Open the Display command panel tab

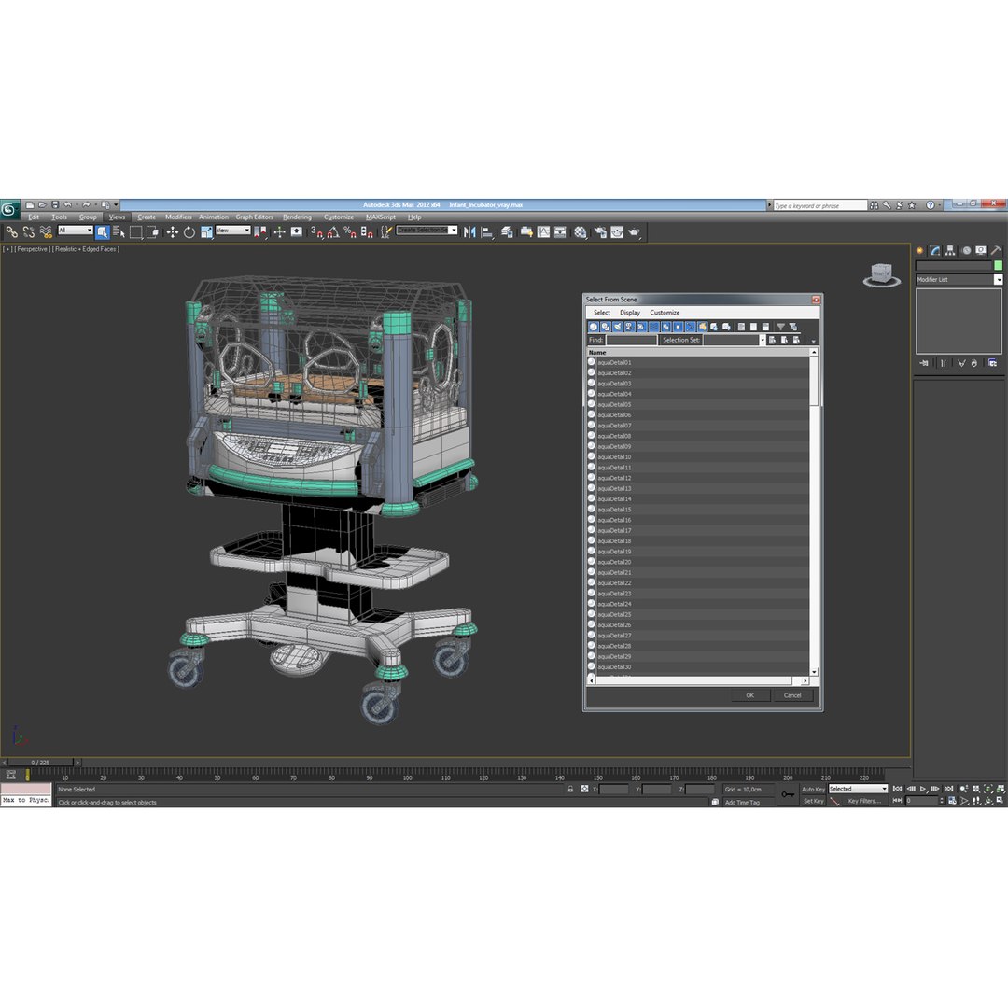[x=980, y=250]
